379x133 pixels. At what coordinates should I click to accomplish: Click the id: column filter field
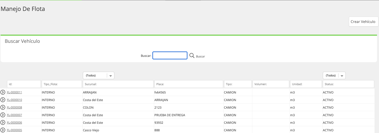[x=24, y=84]
